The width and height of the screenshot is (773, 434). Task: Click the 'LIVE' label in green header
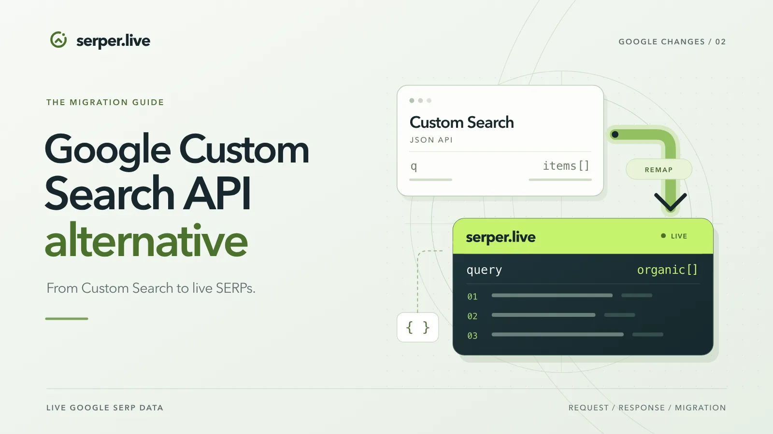(x=679, y=236)
